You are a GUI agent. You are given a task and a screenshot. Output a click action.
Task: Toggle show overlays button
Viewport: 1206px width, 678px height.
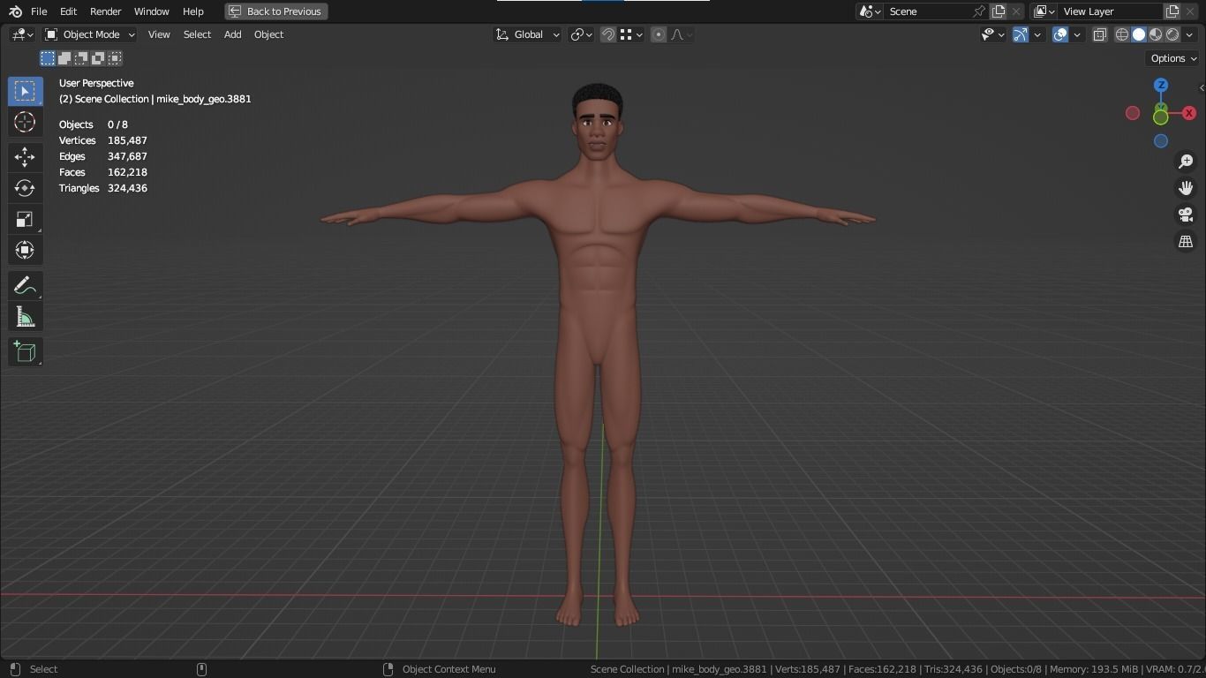tap(1060, 34)
